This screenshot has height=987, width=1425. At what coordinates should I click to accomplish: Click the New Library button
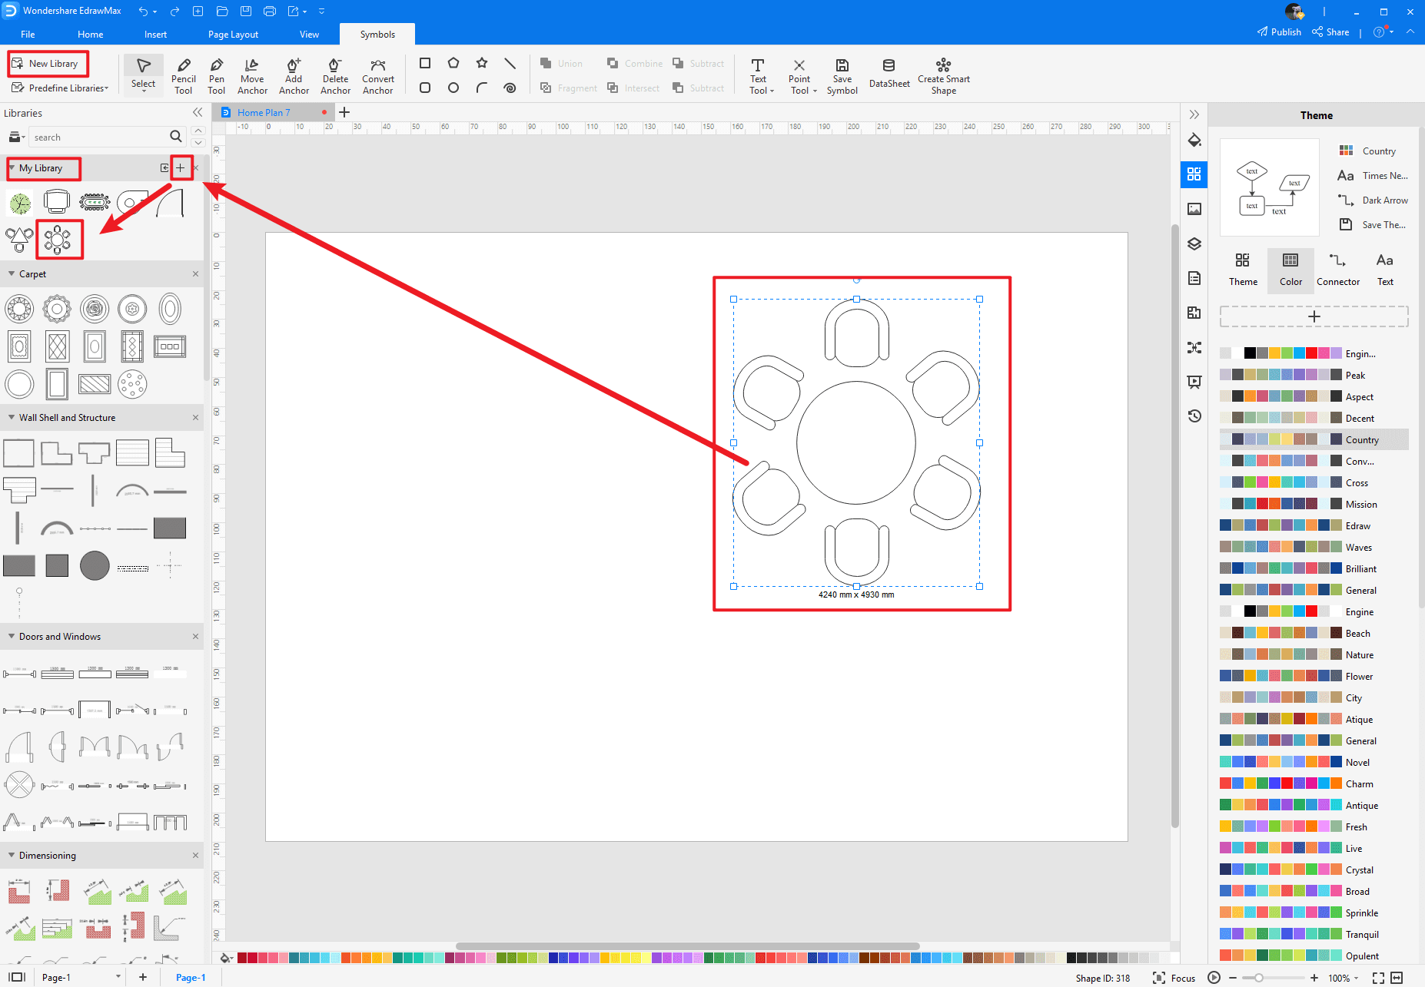click(48, 64)
